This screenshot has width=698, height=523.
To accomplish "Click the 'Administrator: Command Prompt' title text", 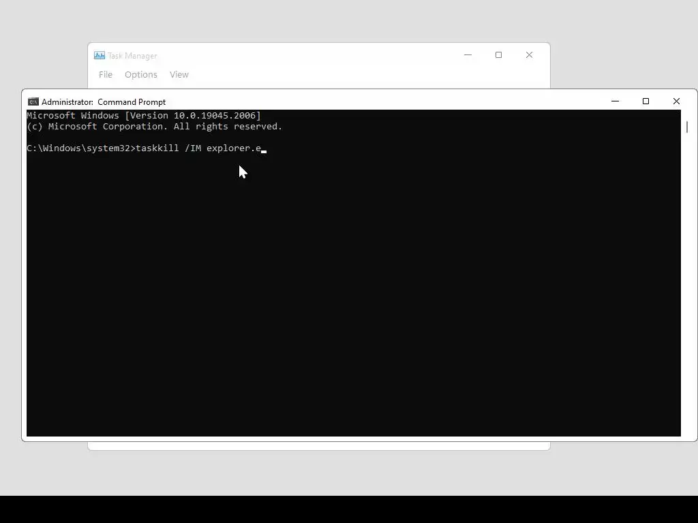I will (104, 102).
